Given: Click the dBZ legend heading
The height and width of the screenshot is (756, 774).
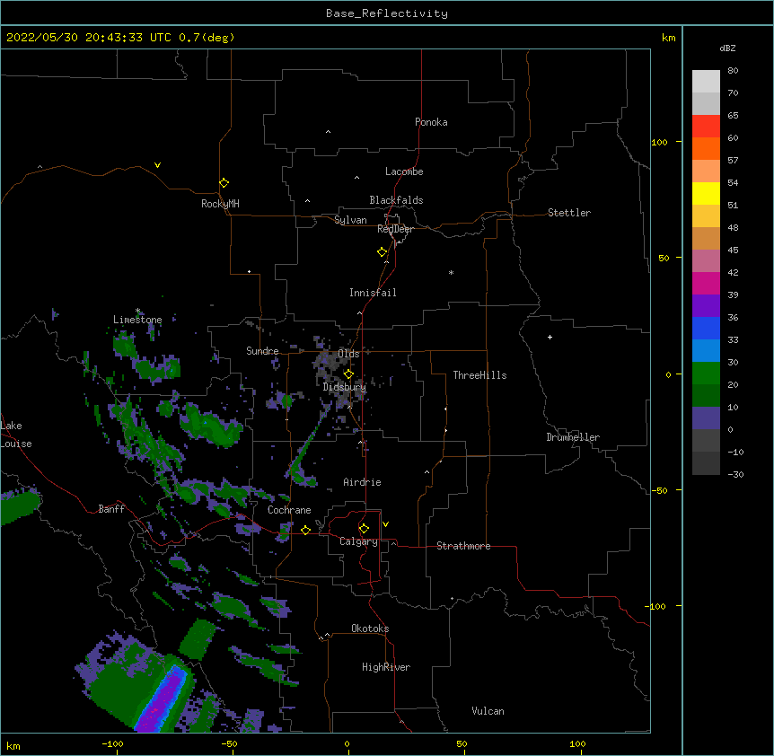Looking at the screenshot, I should pos(727,48).
